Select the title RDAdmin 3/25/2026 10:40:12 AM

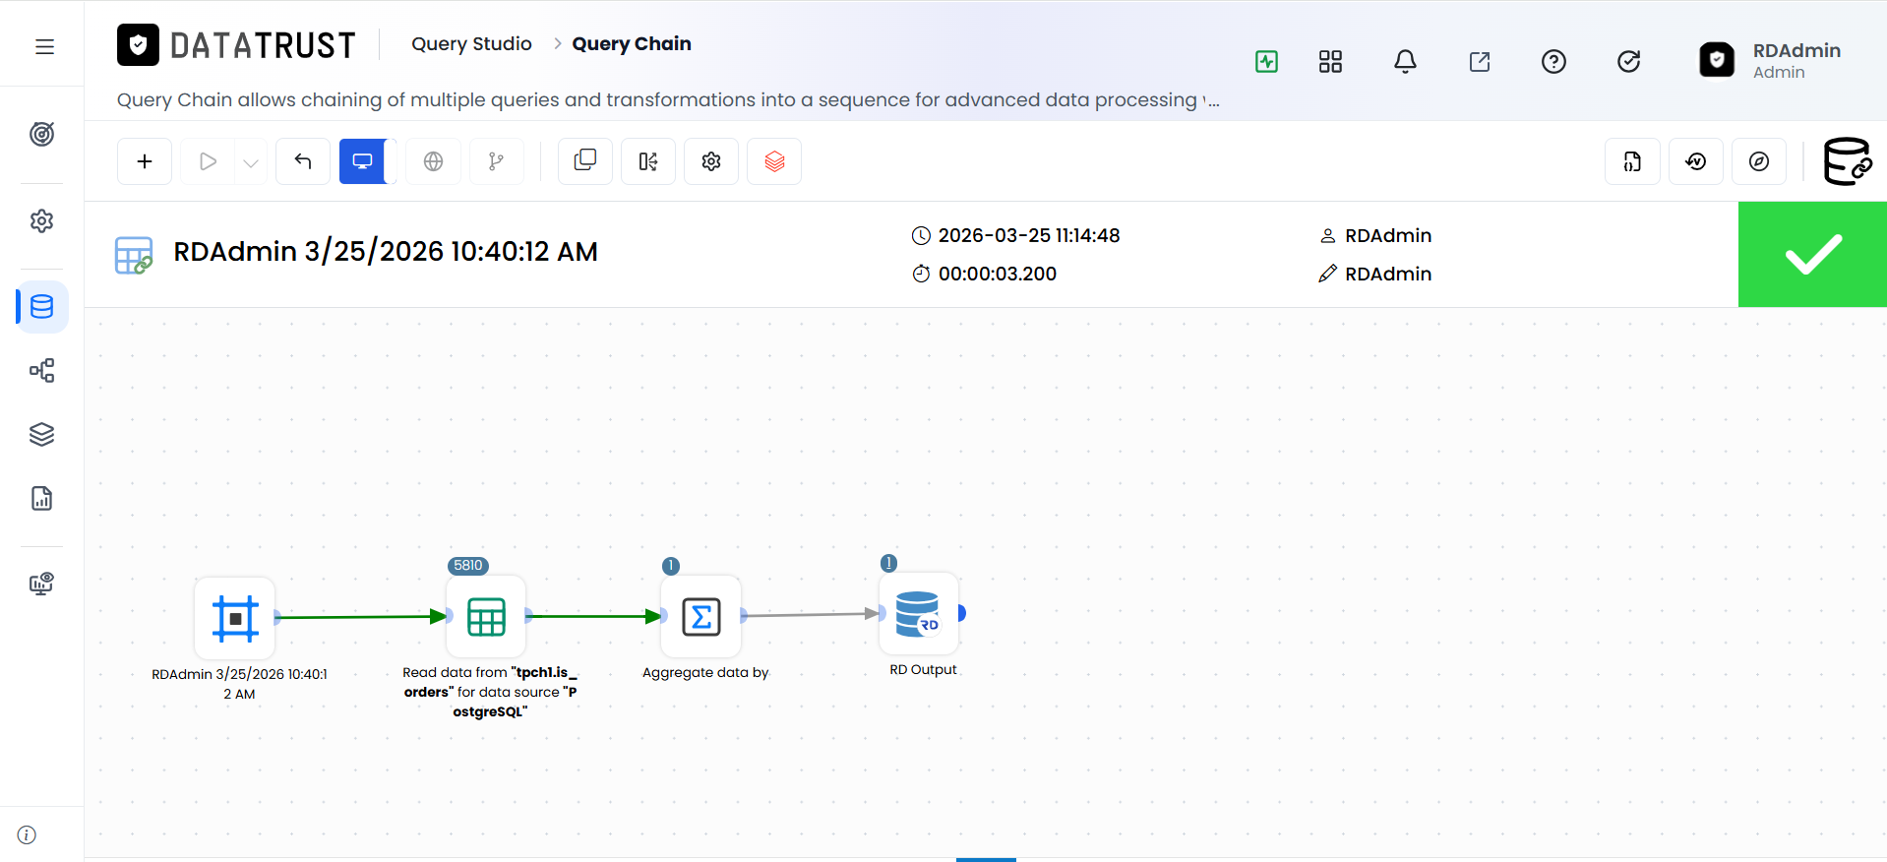386,252
